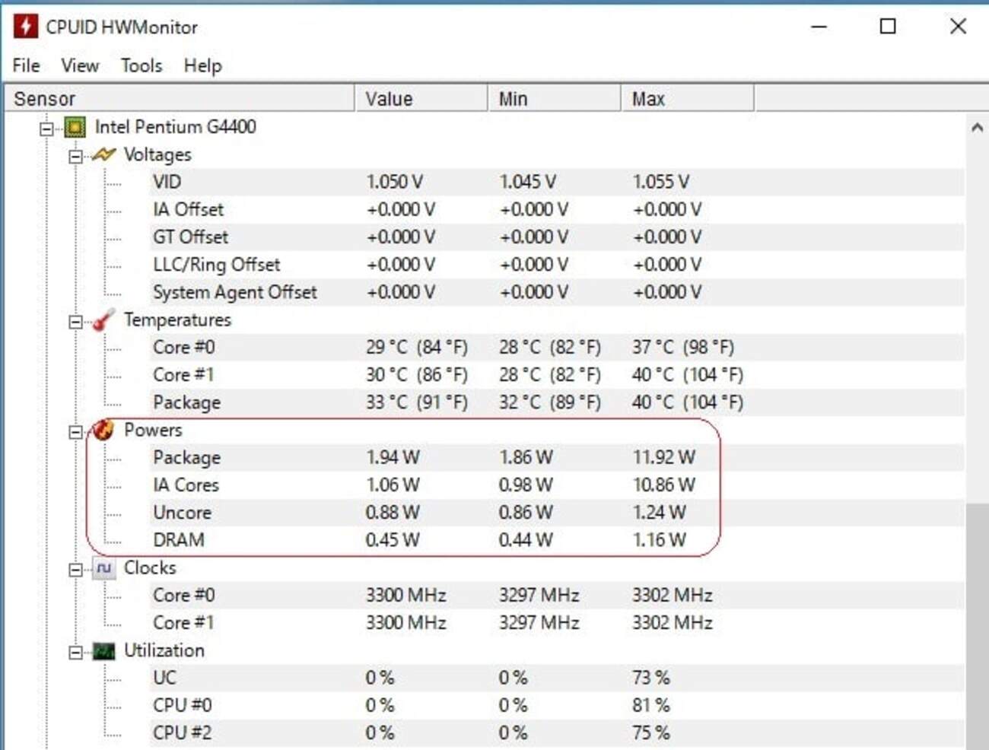Click the Clocks waveform icon
The width and height of the screenshot is (989, 750).
(x=103, y=568)
